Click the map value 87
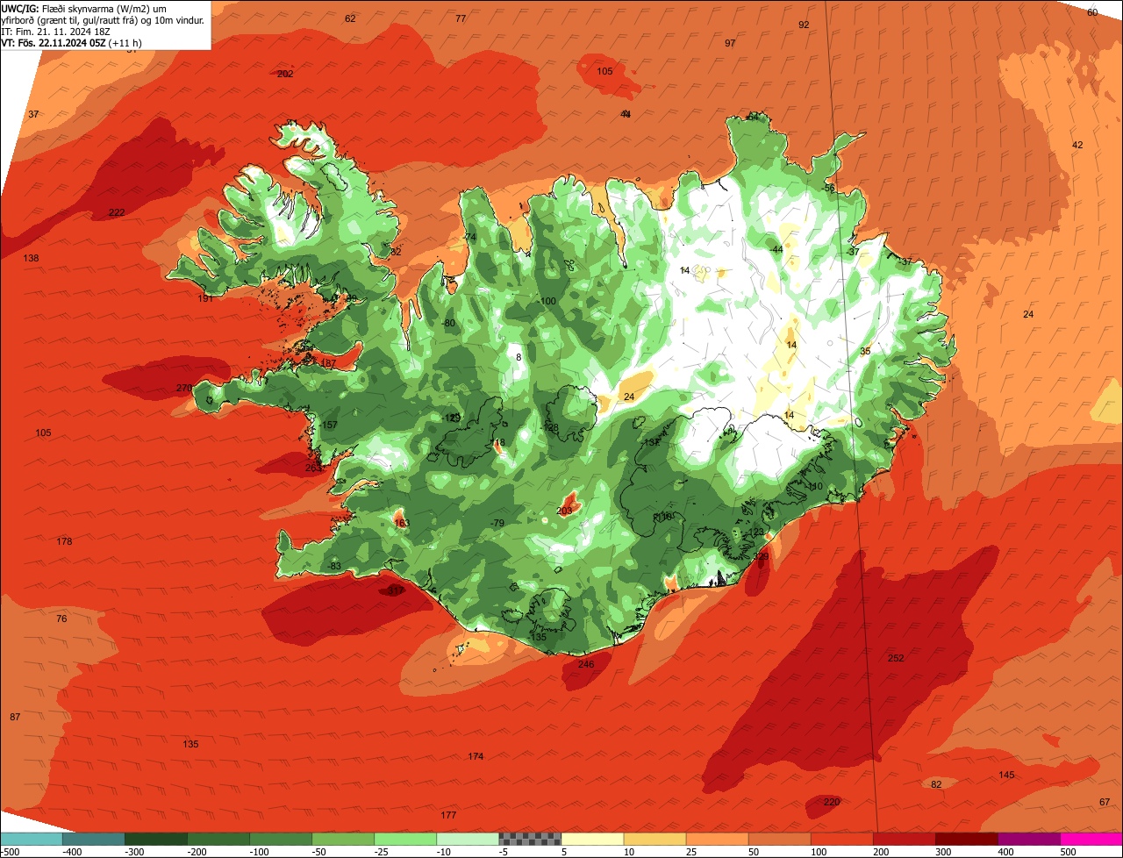The height and width of the screenshot is (858, 1123). point(15,717)
